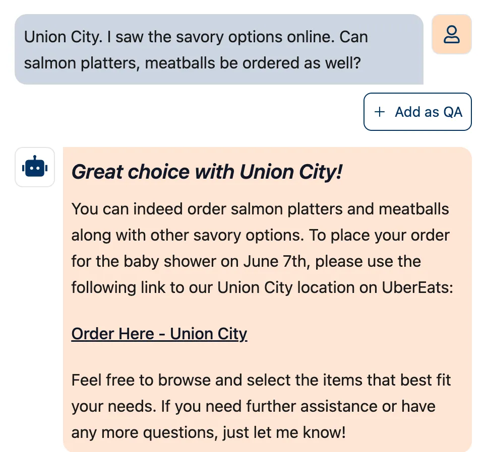
Task: Click the words 'Order Here' in the link
Action: coord(112,334)
